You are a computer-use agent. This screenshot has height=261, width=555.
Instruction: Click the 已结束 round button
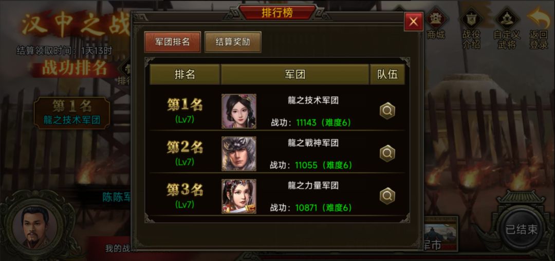pyautogui.click(x=522, y=230)
